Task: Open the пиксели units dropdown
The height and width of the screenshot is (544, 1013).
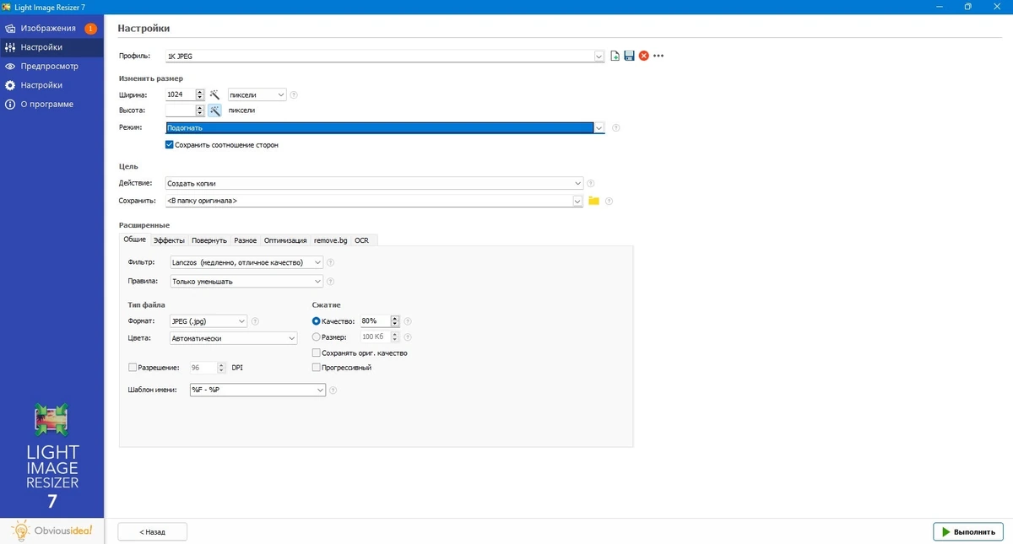Action: tap(257, 95)
